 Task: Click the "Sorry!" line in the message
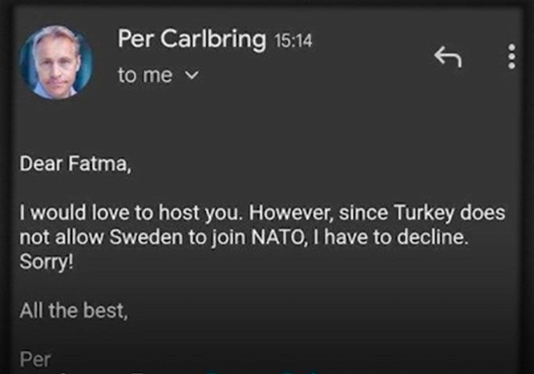click(46, 263)
